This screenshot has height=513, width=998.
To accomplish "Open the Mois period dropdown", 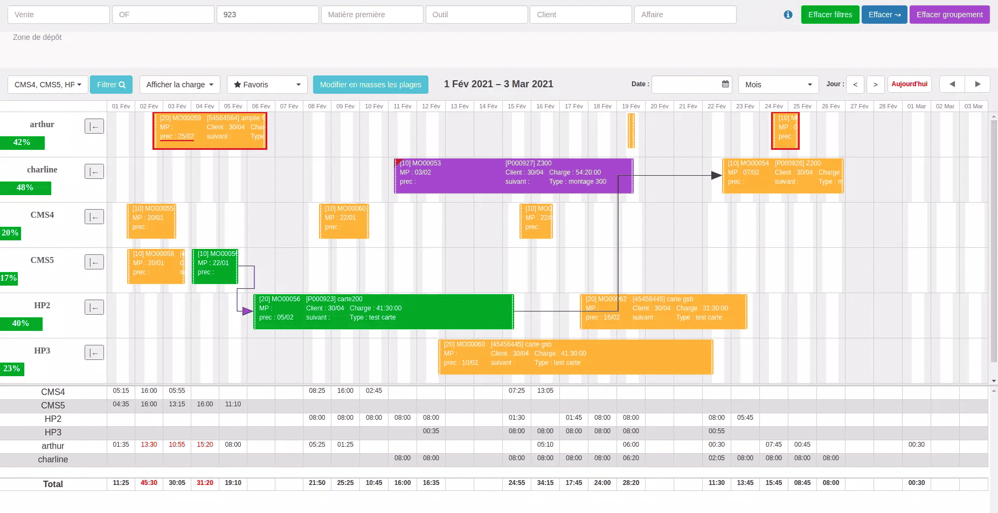I will [778, 85].
